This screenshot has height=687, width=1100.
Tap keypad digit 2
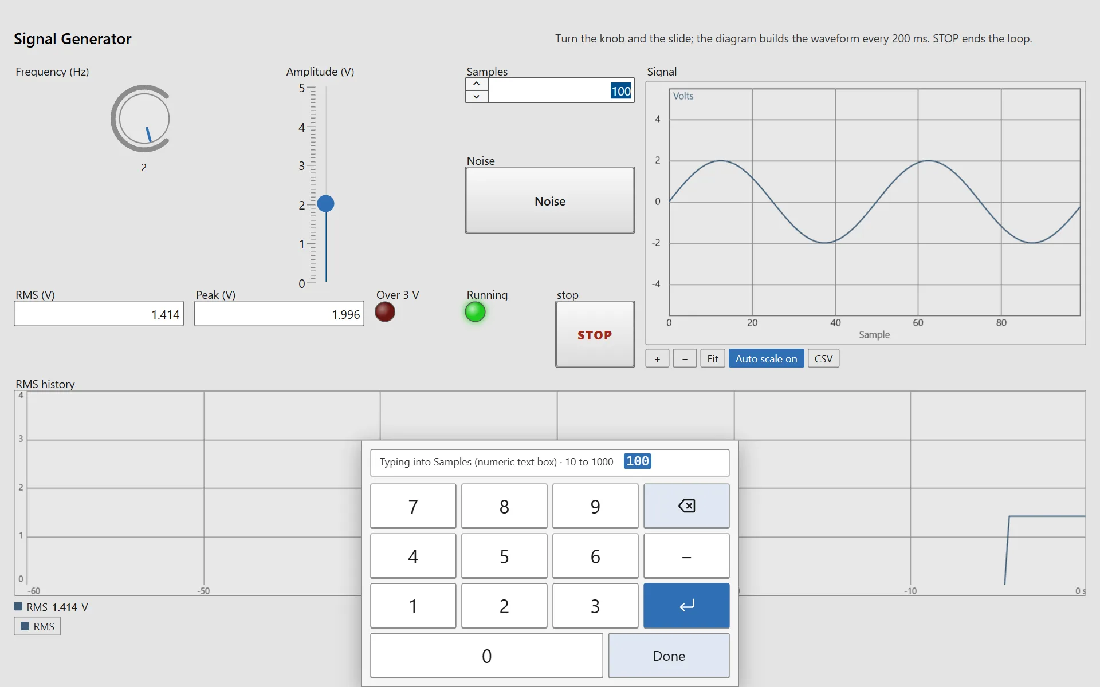(x=504, y=606)
